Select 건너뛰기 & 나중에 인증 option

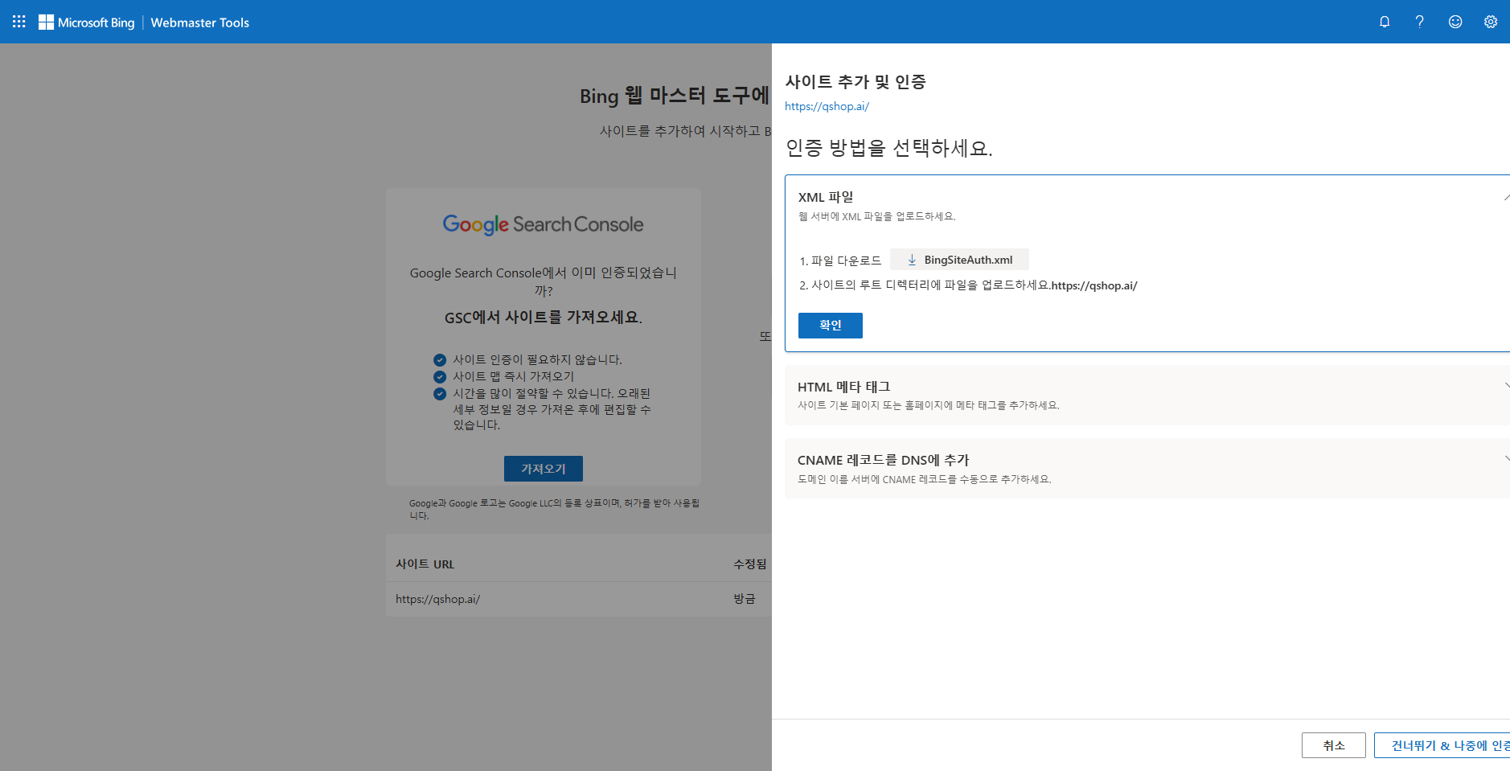[1447, 745]
